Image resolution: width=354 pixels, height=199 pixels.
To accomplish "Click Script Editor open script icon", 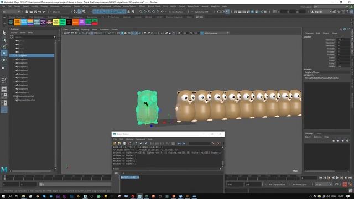I will 114,143.
